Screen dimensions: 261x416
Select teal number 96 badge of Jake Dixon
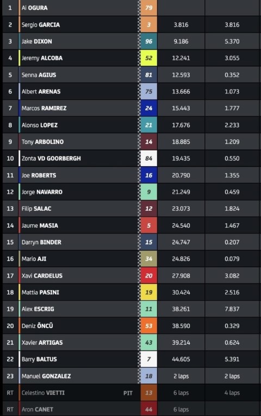(x=148, y=41)
